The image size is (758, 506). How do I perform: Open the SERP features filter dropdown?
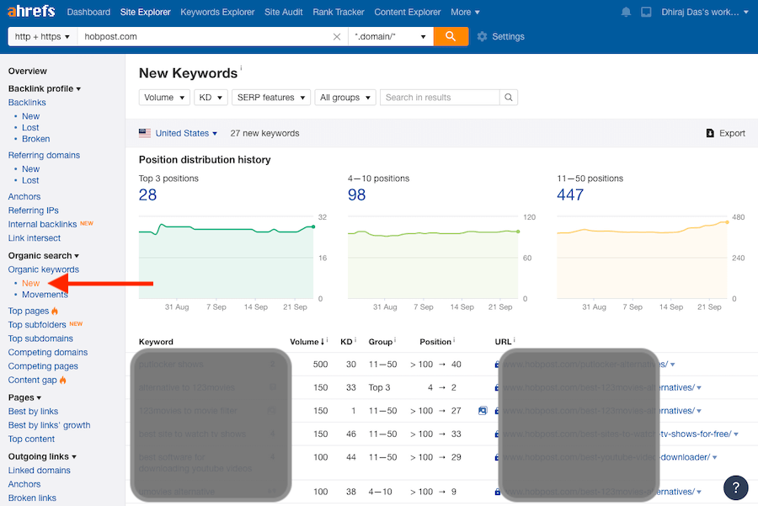pyautogui.click(x=270, y=97)
